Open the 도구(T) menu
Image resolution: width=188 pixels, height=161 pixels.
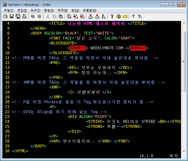tap(36, 10)
